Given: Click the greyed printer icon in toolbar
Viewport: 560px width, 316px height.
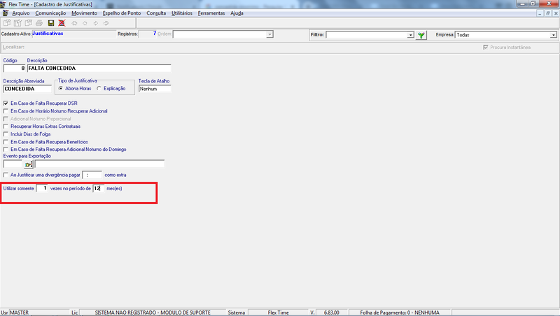Looking at the screenshot, I should 39,23.
